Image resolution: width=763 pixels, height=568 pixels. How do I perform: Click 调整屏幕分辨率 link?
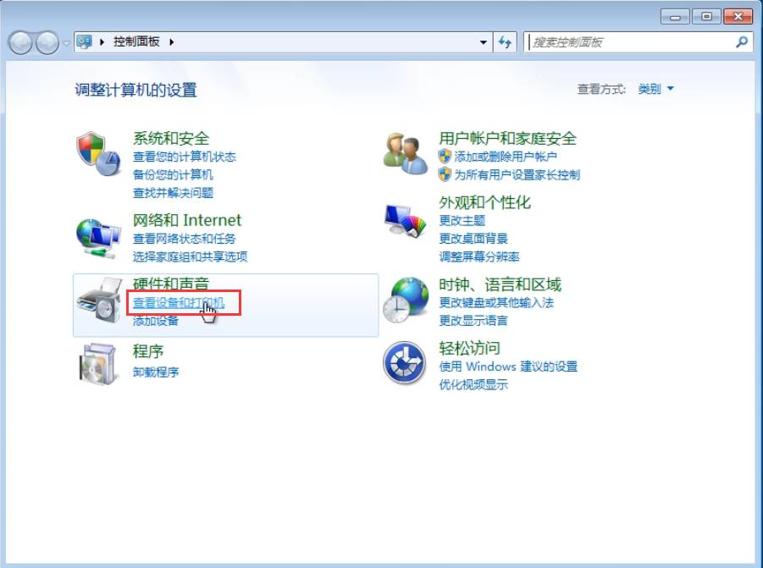click(x=478, y=256)
